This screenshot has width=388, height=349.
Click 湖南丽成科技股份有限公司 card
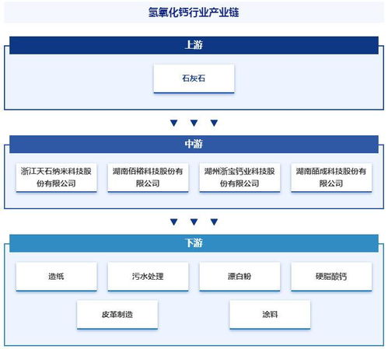(331, 177)
